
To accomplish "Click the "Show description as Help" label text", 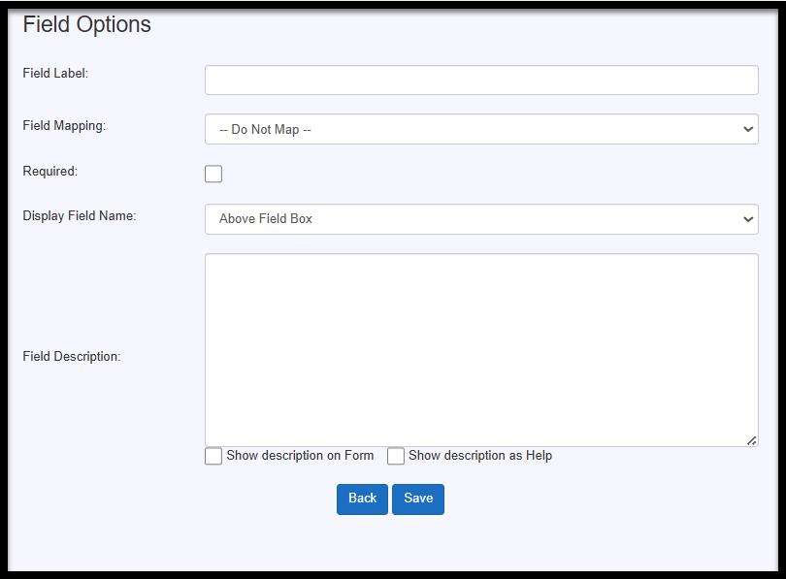I will click(x=480, y=455).
